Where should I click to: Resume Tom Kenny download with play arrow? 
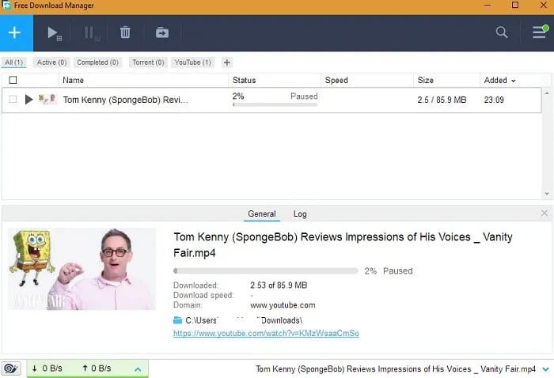29,100
